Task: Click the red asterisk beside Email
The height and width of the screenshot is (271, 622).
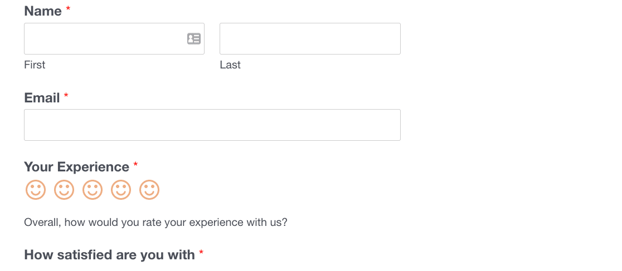Action: click(x=66, y=96)
